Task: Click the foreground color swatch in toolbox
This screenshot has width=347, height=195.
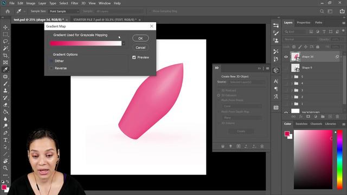Action: coord(4,187)
